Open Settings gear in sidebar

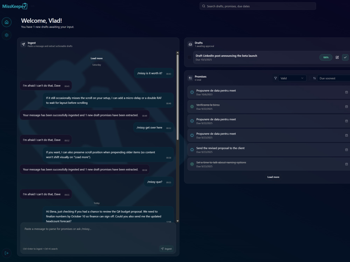point(6,35)
